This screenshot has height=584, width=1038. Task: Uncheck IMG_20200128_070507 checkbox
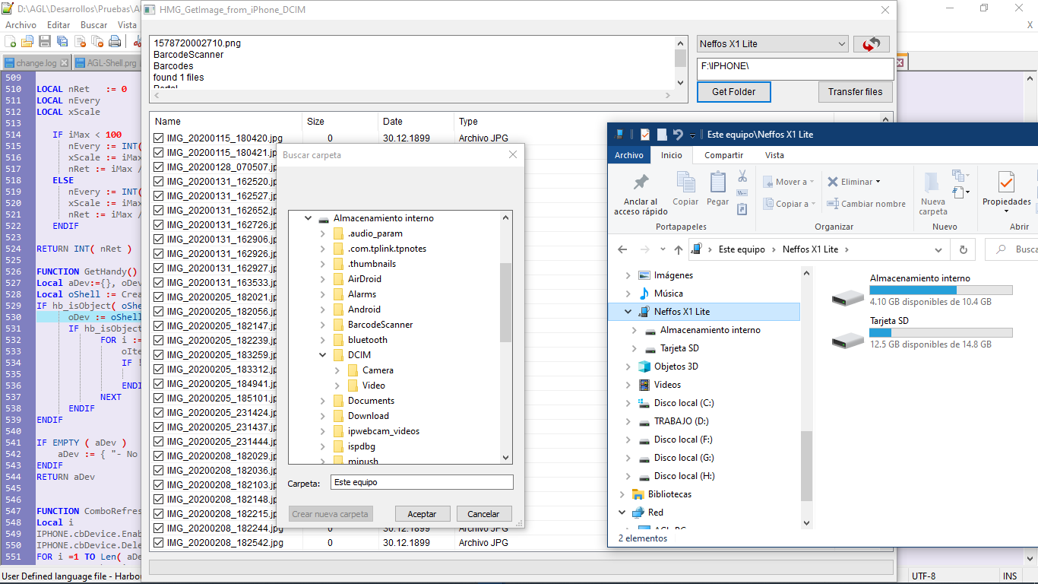click(159, 167)
